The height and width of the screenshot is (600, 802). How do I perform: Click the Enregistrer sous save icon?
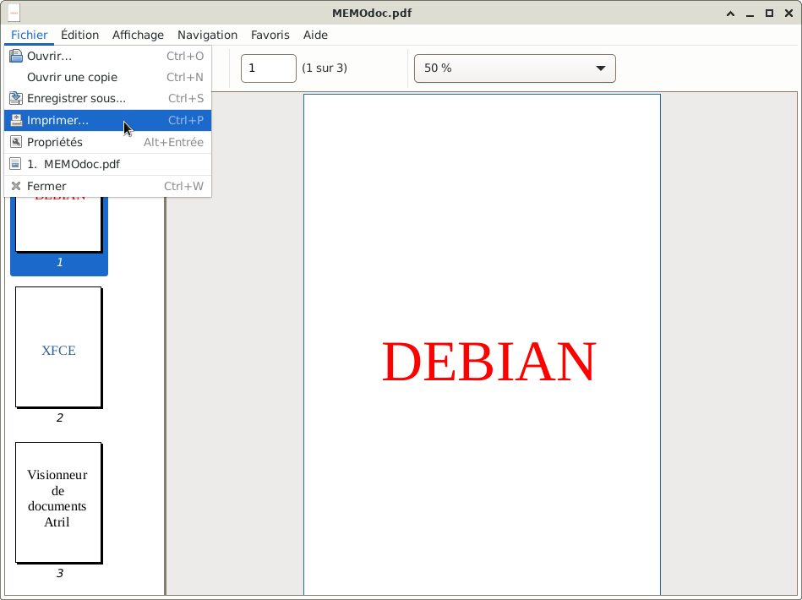click(16, 98)
